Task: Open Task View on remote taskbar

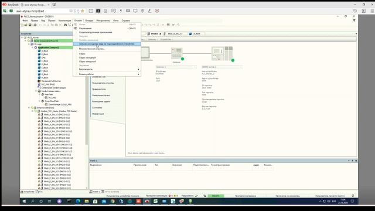Action: [x=49, y=202]
